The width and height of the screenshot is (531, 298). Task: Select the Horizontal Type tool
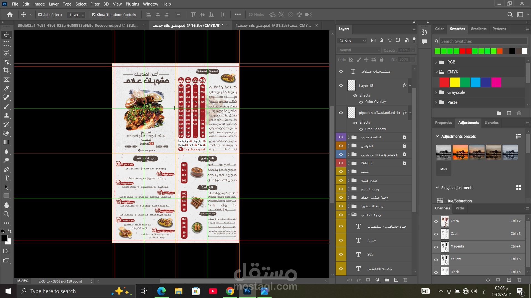pos(6,178)
